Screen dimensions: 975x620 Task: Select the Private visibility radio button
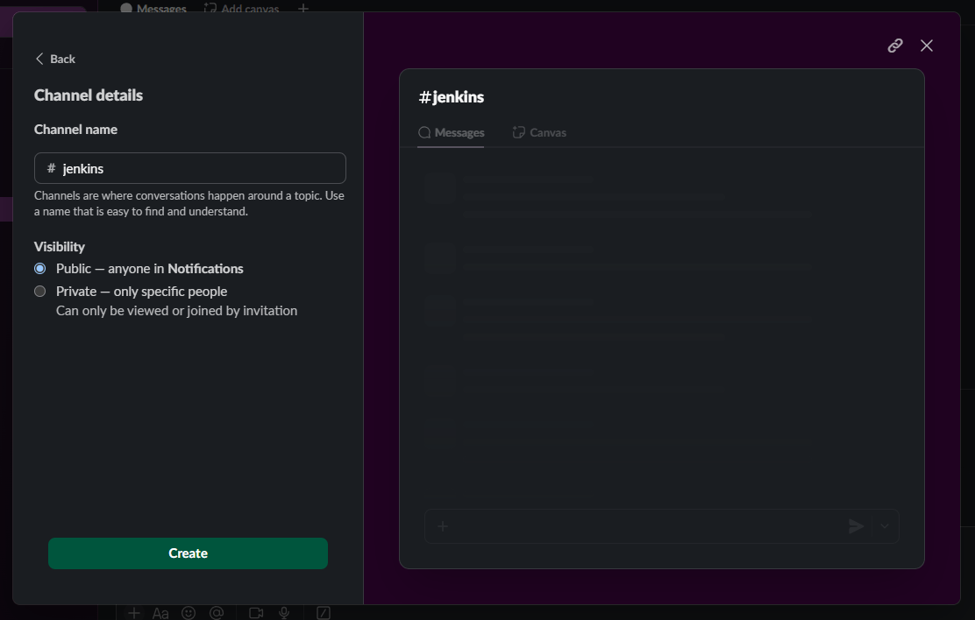tap(40, 292)
